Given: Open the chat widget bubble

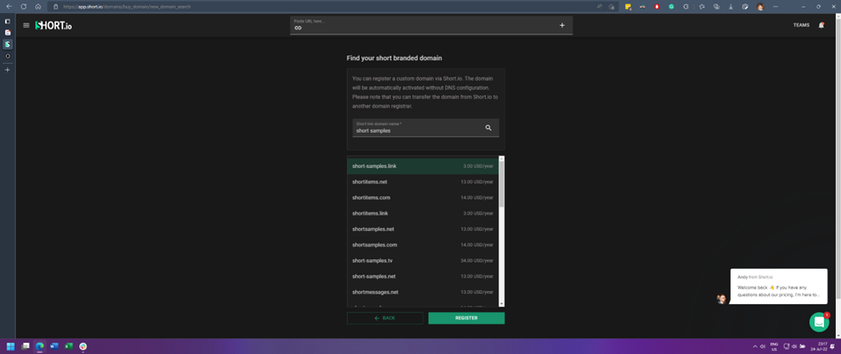Looking at the screenshot, I should (x=819, y=322).
